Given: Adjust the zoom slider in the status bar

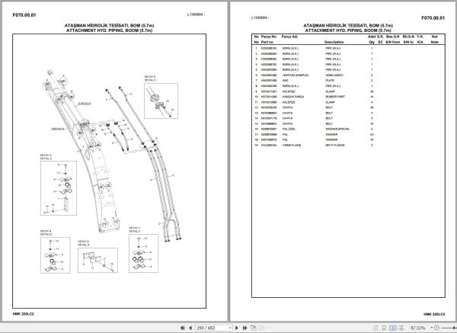Looking at the screenshot, I should click(x=449, y=328).
